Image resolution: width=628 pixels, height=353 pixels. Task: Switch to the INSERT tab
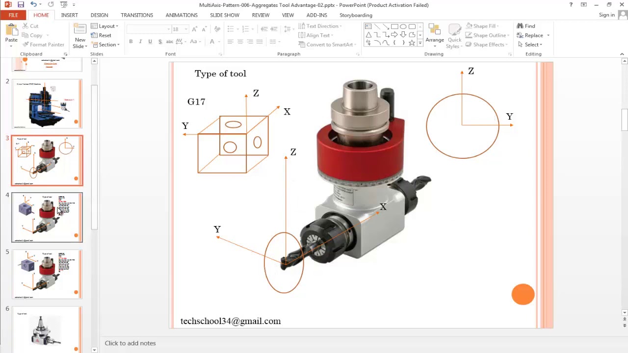coord(70,15)
